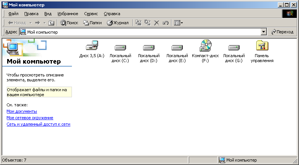Click the Windows logo throbber icon
This screenshot has height=165, width=299.
pyautogui.click(x=290, y=14)
